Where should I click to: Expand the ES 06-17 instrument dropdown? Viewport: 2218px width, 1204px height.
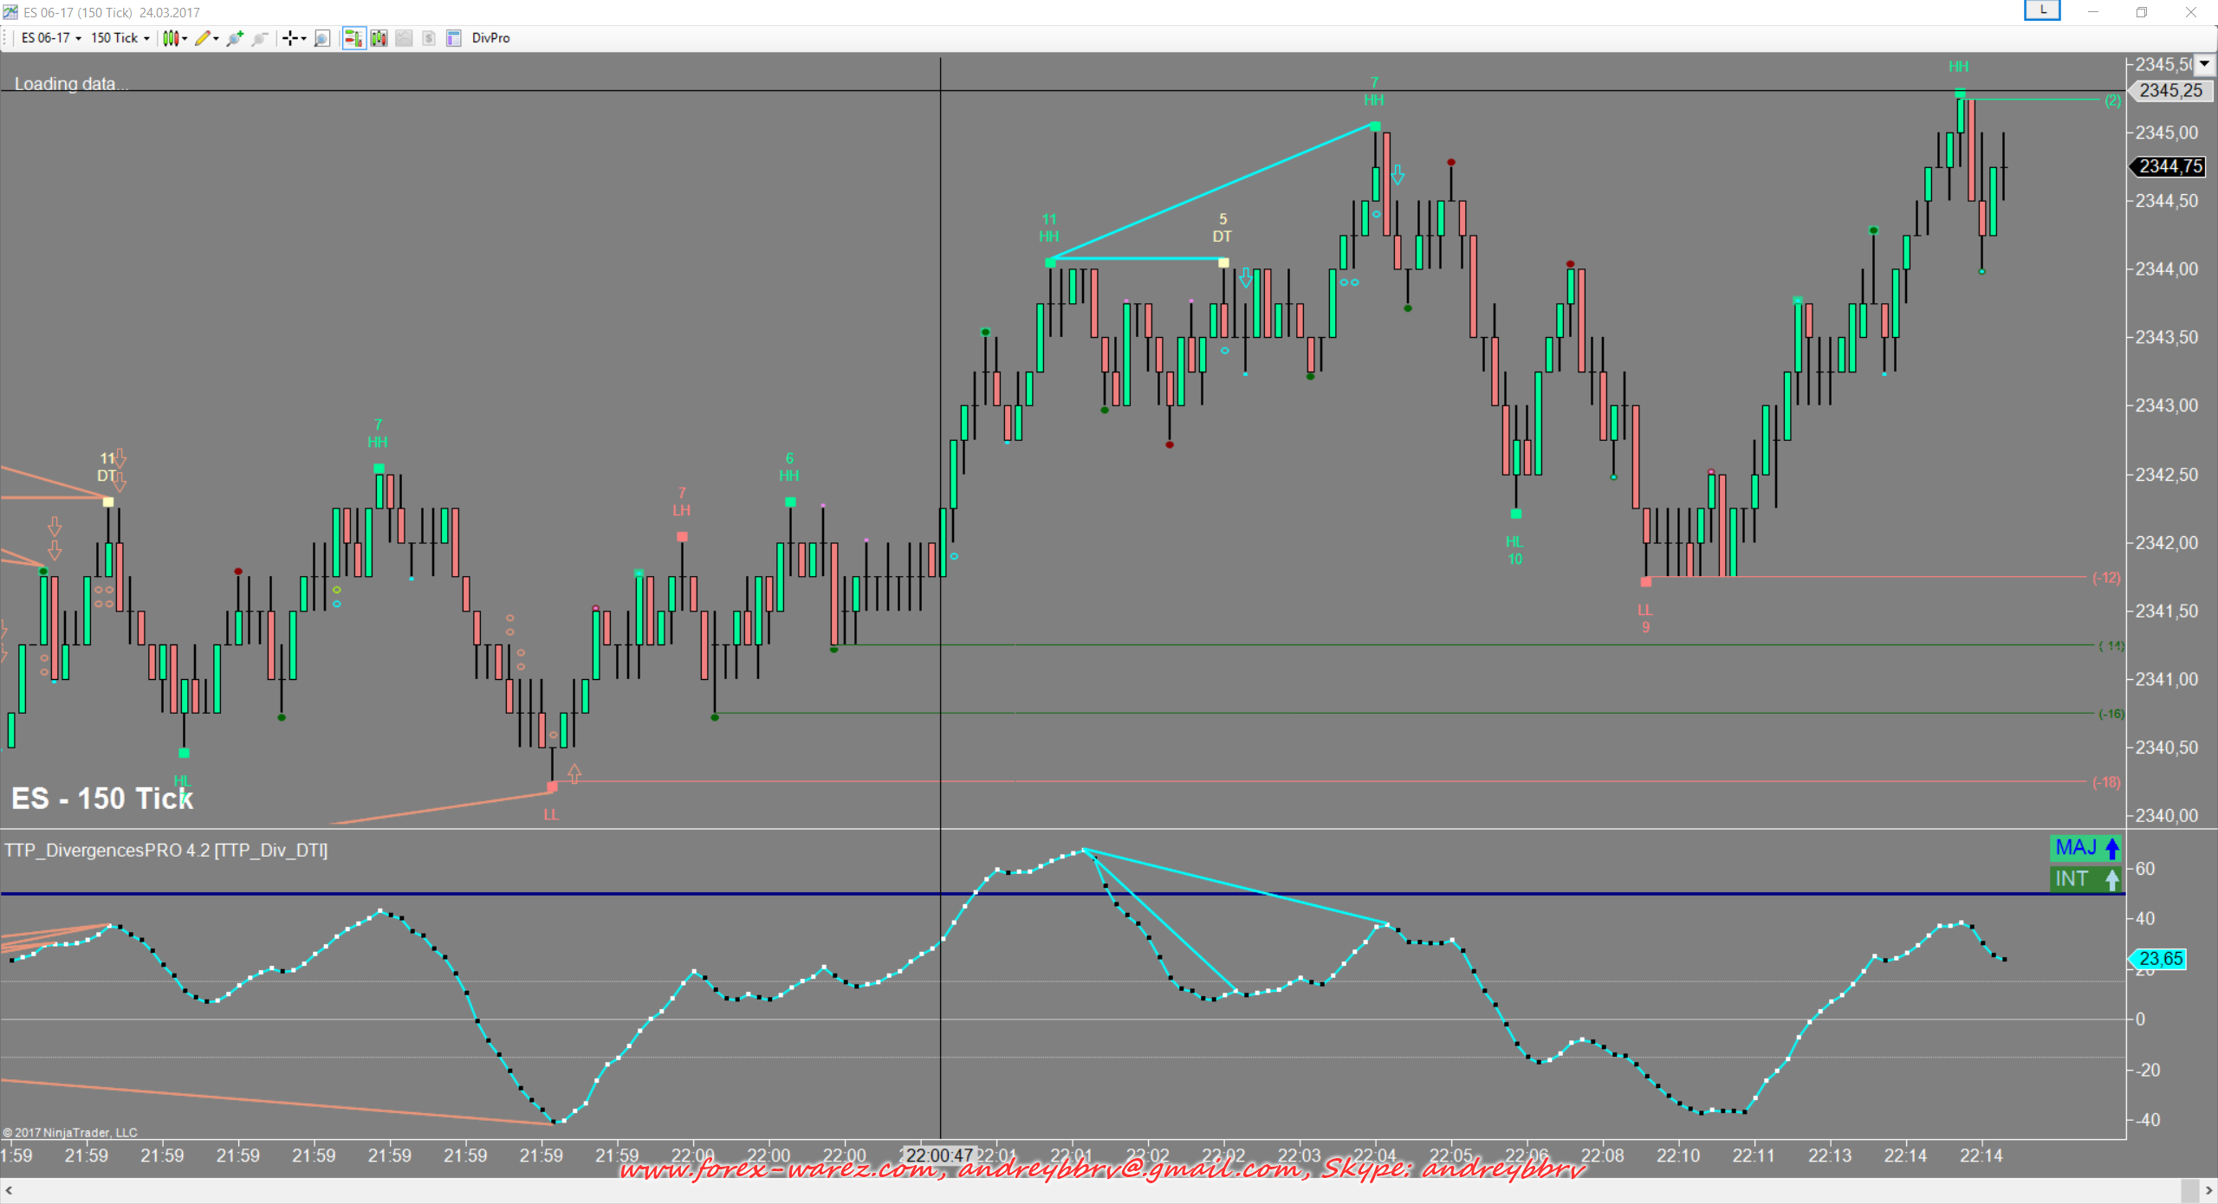coord(50,38)
